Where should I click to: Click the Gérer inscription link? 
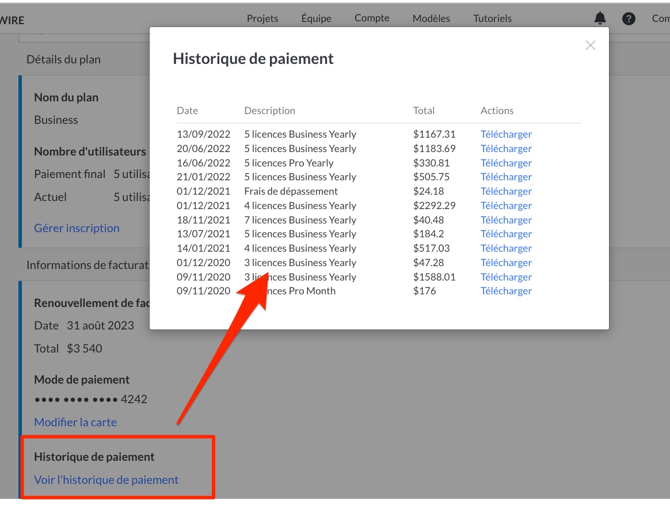coord(77,228)
